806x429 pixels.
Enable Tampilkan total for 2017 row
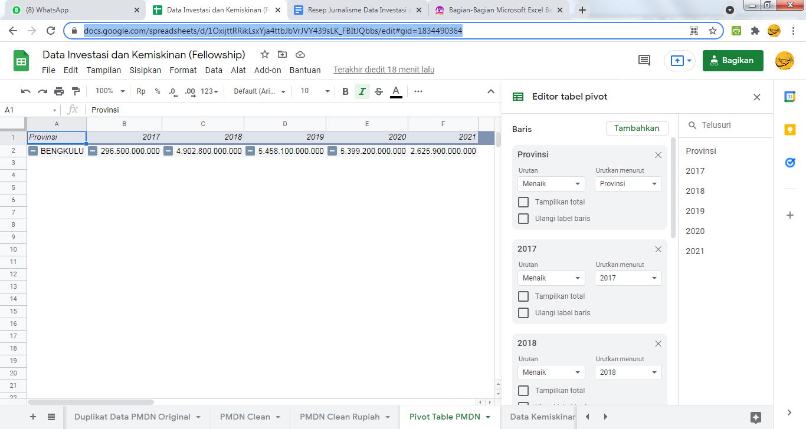point(523,296)
